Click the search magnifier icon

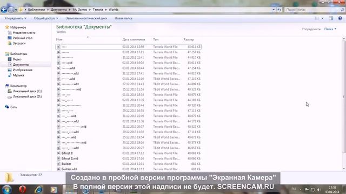342,10
